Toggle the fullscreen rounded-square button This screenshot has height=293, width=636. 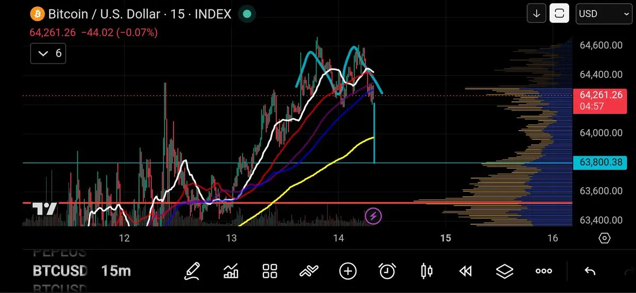coord(559,14)
